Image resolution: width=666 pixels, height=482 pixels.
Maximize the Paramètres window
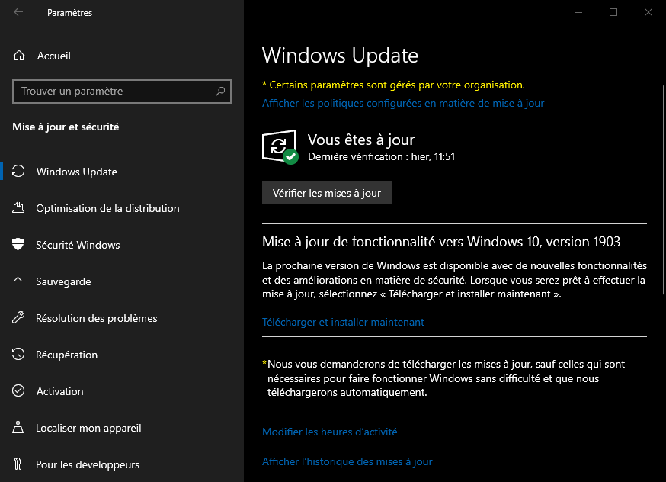613,12
